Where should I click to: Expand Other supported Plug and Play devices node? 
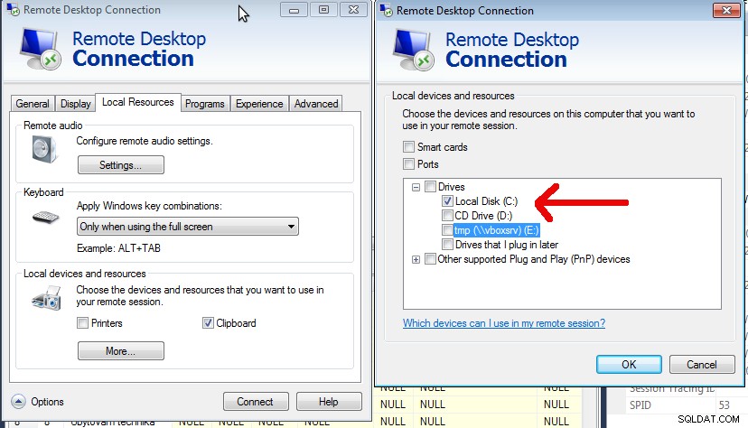[416, 260]
